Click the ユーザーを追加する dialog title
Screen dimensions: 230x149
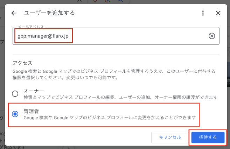(49, 13)
